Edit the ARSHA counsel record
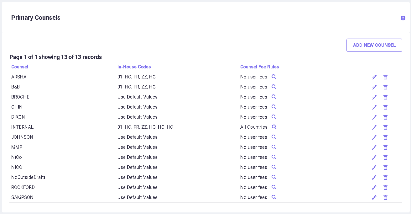 [x=374, y=77]
